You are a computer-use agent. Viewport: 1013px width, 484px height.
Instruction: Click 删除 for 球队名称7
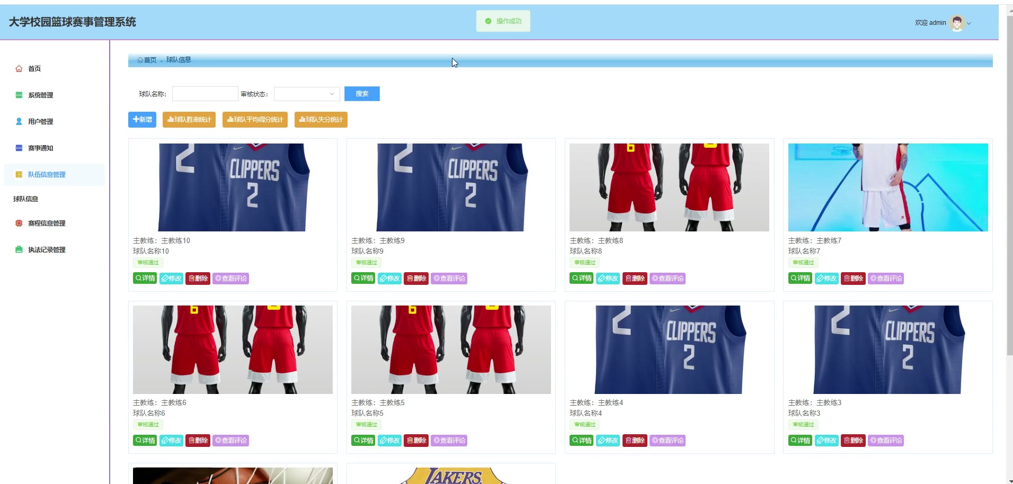[x=853, y=279]
